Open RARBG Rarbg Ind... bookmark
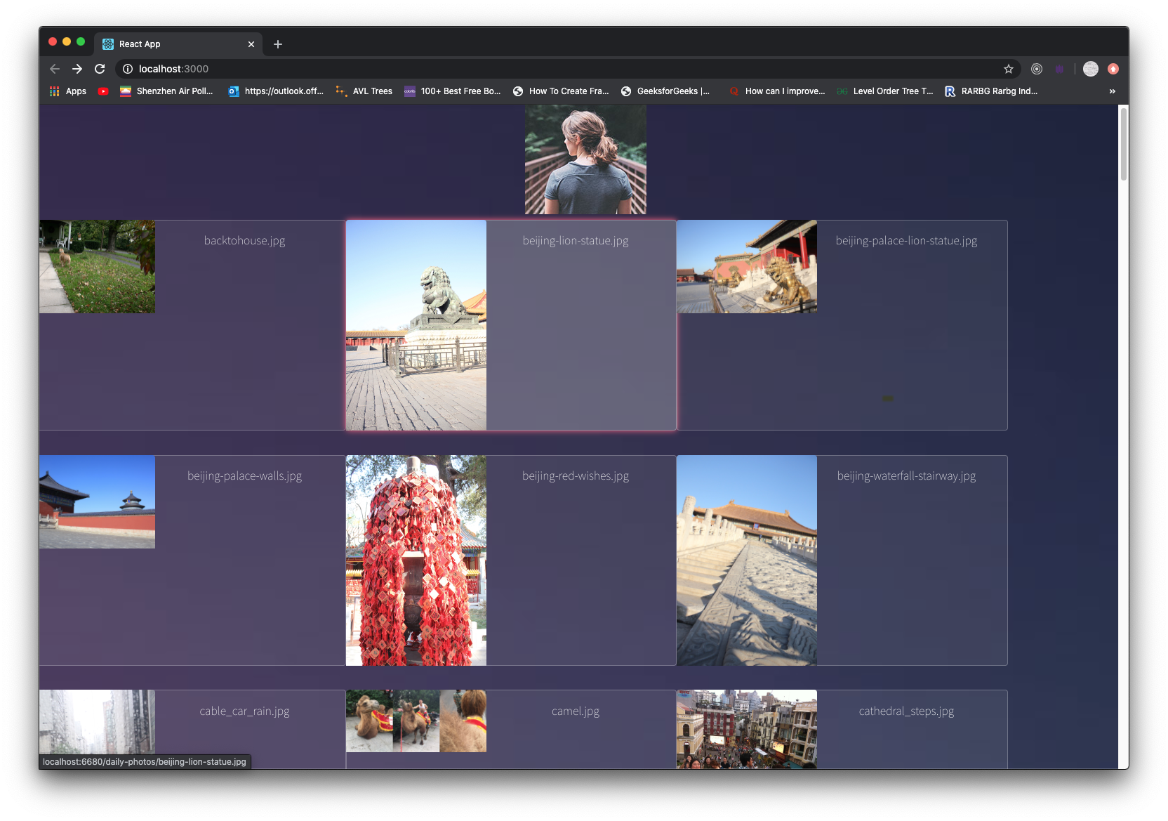This screenshot has width=1168, height=821. [991, 91]
